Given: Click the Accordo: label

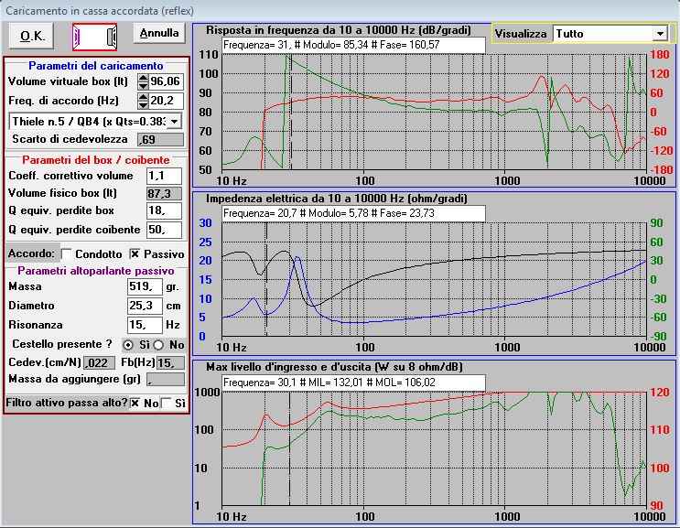Looking at the screenshot, I should coord(31,254).
